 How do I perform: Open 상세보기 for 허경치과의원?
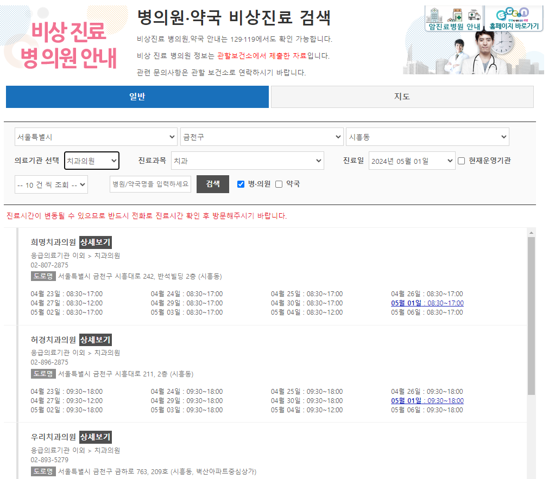pos(96,340)
